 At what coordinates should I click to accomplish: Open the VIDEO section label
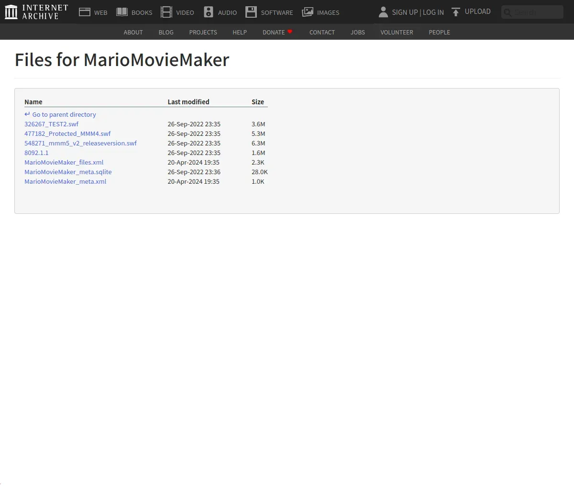click(185, 12)
